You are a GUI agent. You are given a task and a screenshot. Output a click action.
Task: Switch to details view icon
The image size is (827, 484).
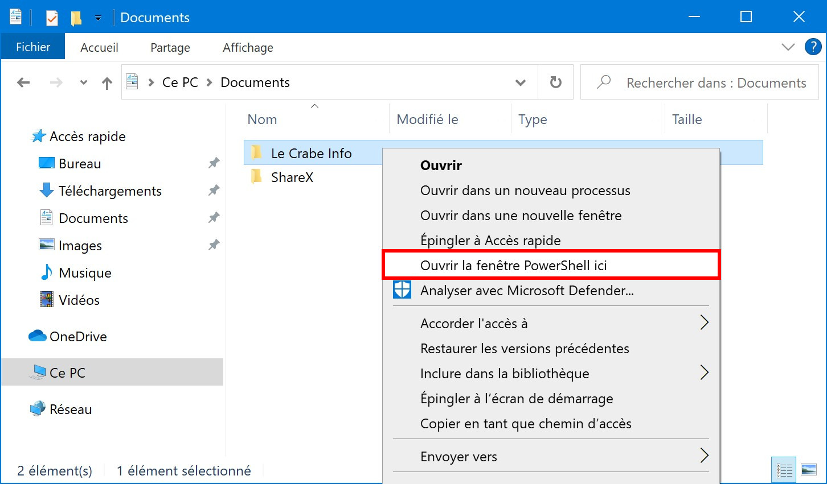784,470
